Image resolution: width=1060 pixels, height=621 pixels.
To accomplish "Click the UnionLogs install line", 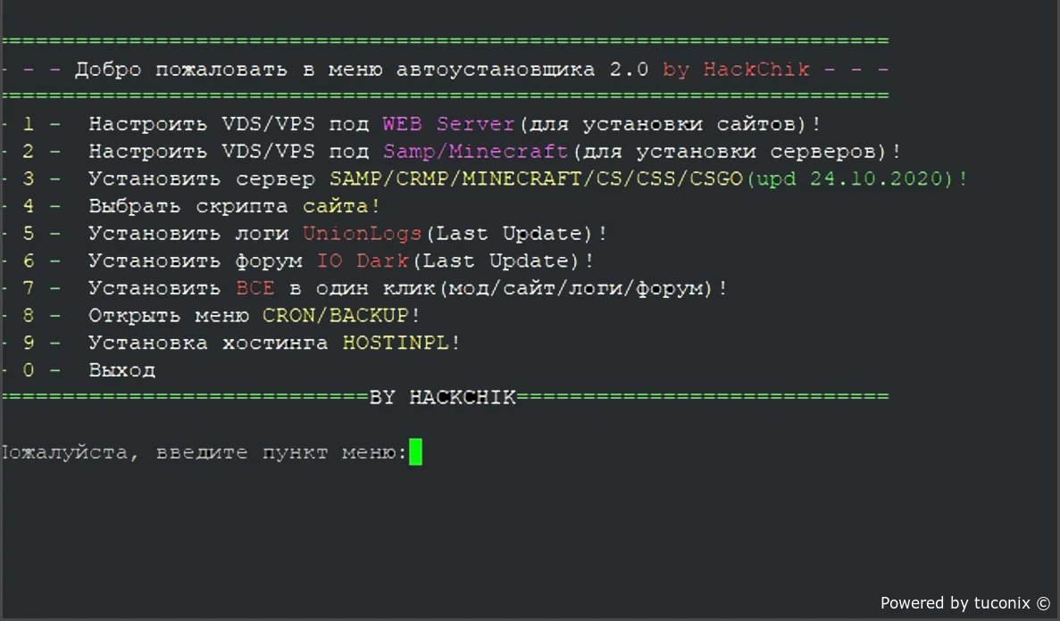I will point(305,234).
